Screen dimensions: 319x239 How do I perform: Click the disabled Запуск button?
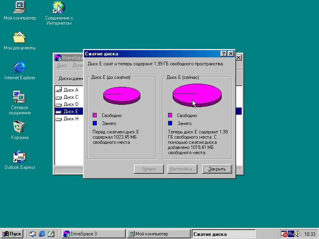[149, 169]
